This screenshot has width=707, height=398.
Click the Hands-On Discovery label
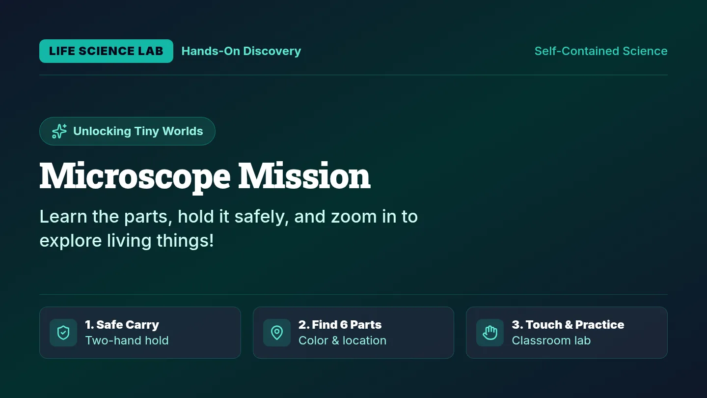pyautogui.click(x=241, y=51)
